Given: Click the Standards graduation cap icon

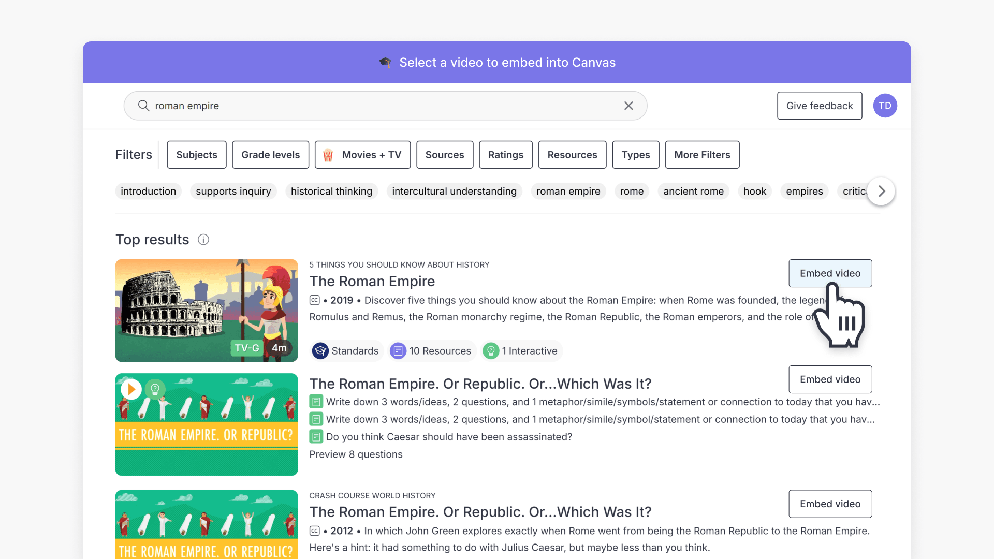Looking at the screenshot, I should pyautogui.click(x=320, y=351).
